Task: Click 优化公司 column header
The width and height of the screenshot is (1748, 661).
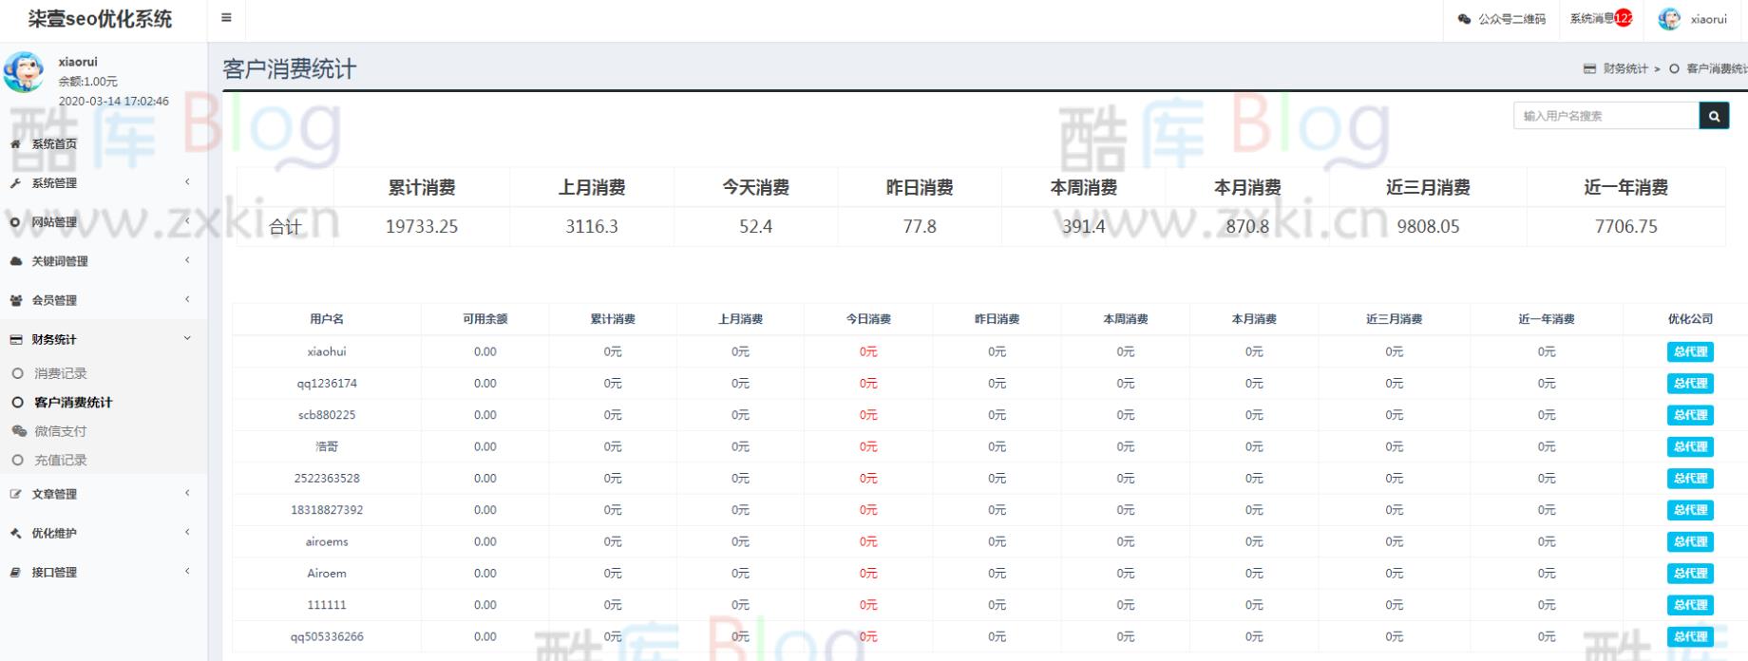Action: [x=1690, y=319]
